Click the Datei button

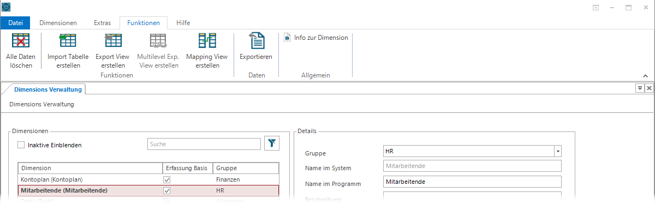point(15,23)
